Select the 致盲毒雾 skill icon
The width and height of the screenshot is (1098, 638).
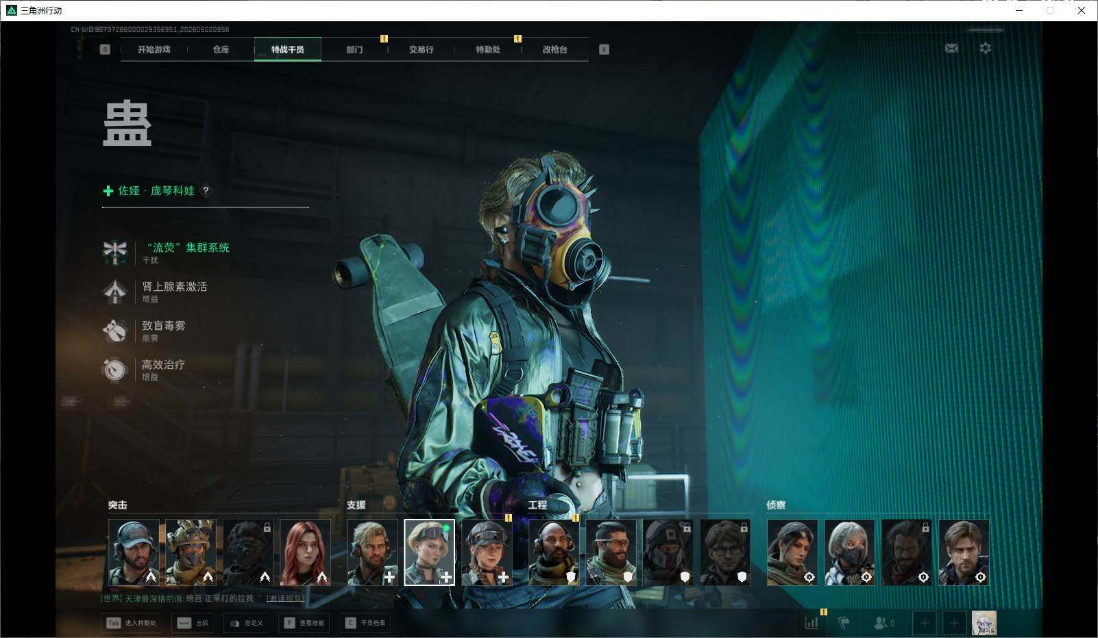tap(115, 331)
